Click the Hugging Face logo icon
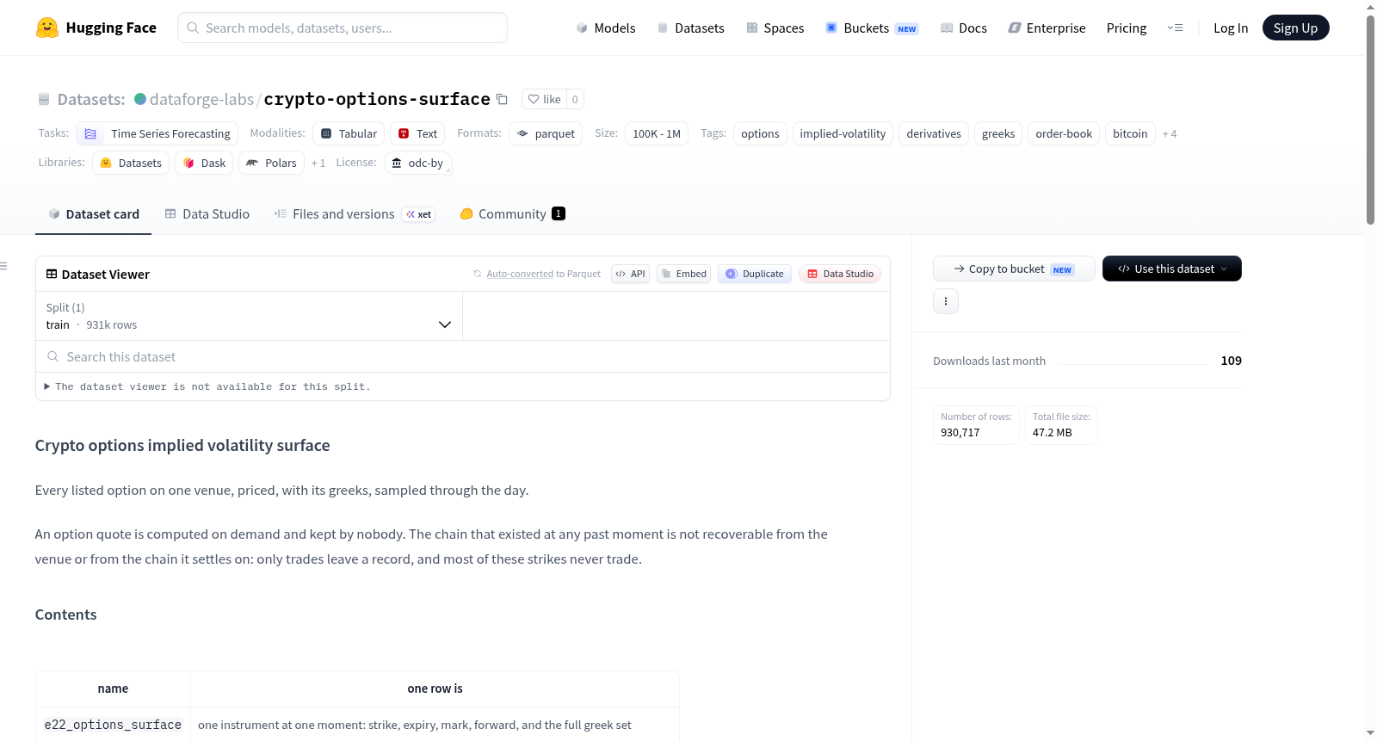1377x741 pixels. click(x=47, y=28)
